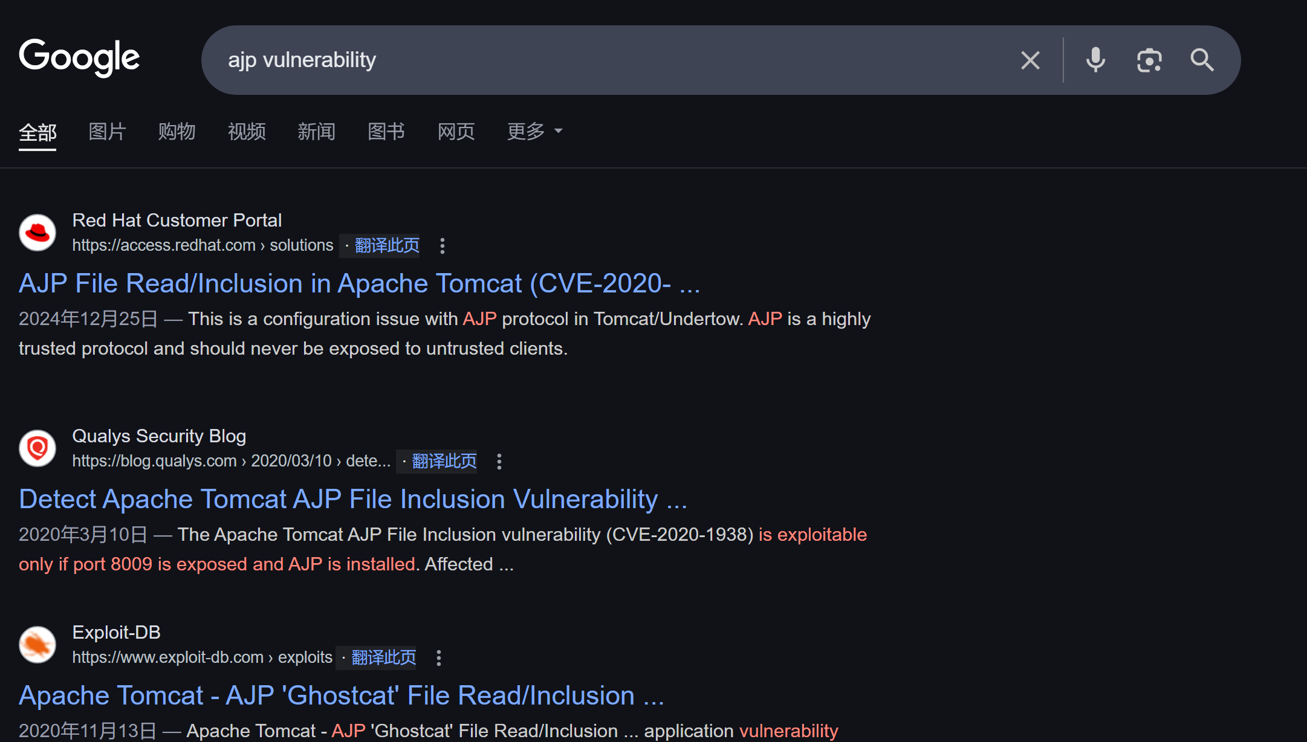
Task: Click into the ajp vulnerability search field
Action: point(605,60)
